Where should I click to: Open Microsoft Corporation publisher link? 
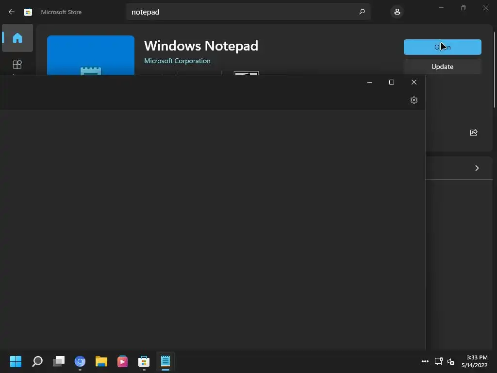coord(177,61)
